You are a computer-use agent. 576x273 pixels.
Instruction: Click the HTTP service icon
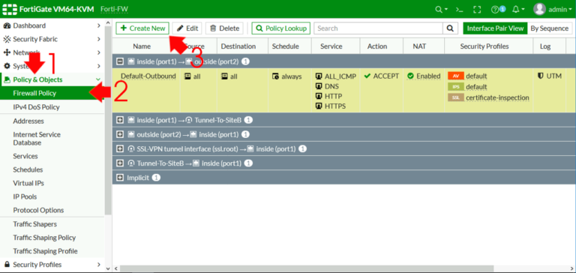point(319,96)
